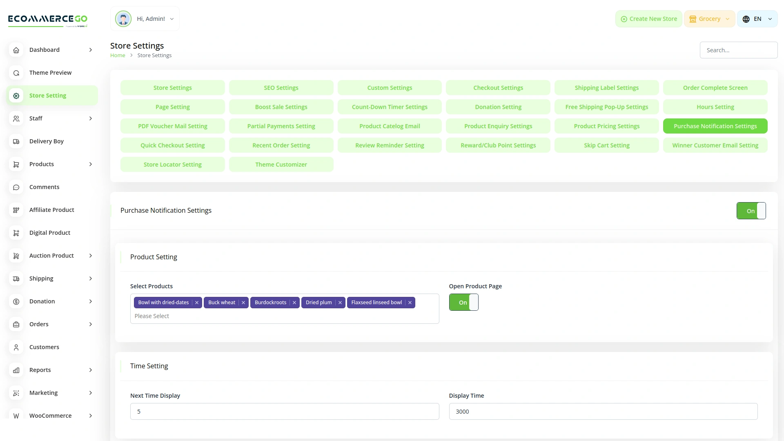
Task: Follow the Home breadcrumb link
Action: [x=118, y=55]
